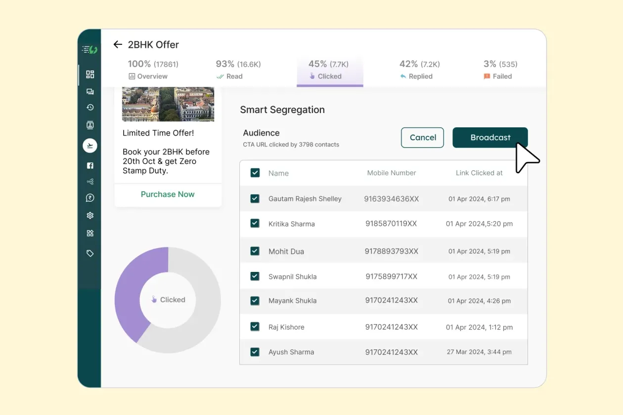This screenshot has height=415, width=623.
Task: Click the contacts card icon
Action: pyautogui.click(x=90, y=125)
